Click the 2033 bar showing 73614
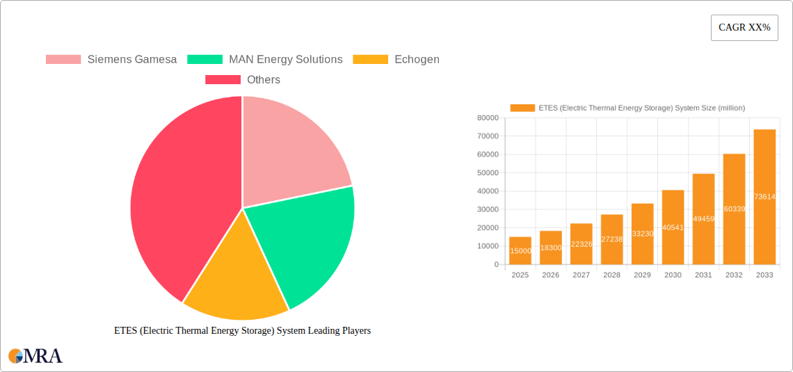Image resolution: width=793 pixels, height=372 pixels. (x=764, y=197)
